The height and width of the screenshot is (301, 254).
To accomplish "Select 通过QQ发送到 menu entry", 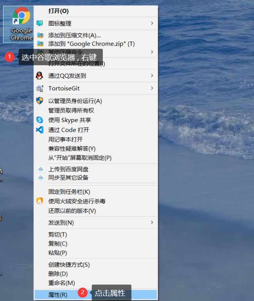I will [x=96, y=76].
